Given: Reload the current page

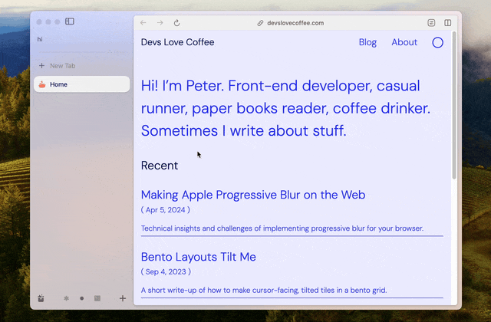Looking at the screenshot, I should (176, 23).
